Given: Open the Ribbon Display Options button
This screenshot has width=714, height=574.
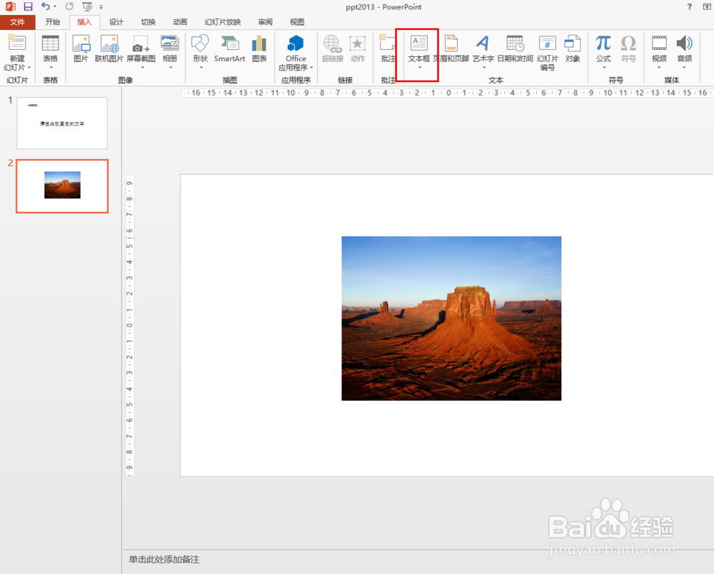Looking at the screenshot, I should pyautogui.click(x=708, y=7).
